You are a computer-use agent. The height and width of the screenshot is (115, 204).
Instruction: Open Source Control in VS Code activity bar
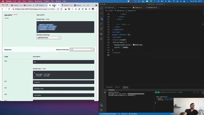click(x=101, y=19)
